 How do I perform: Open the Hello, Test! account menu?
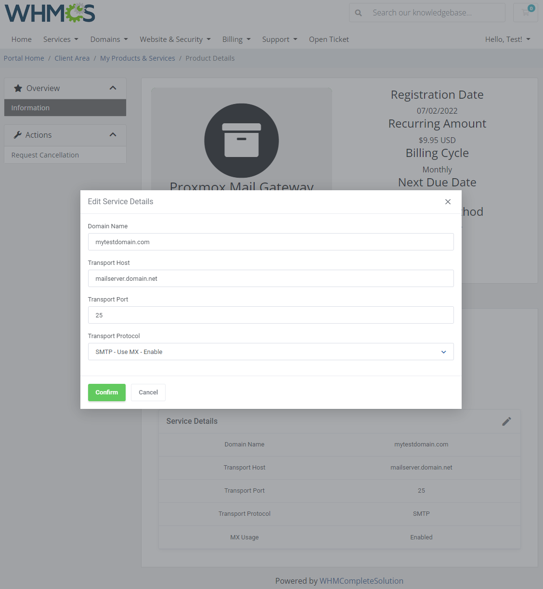tap(508, 39)
